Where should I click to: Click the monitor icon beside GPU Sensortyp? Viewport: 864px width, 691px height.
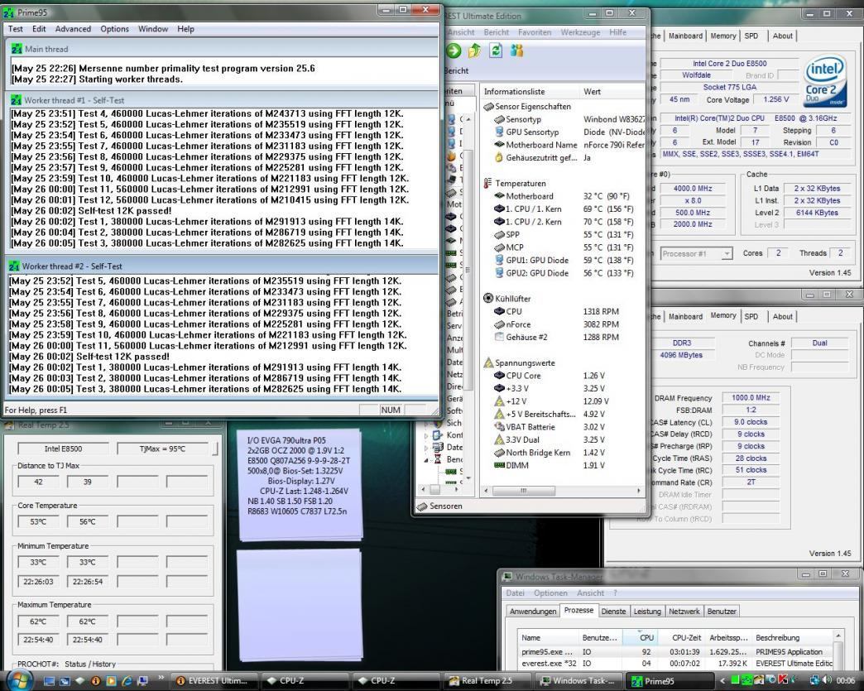[x=499, y=132]
